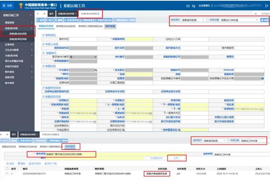Switch to the 海事船岸活动信息 tab

pos(66,26)
